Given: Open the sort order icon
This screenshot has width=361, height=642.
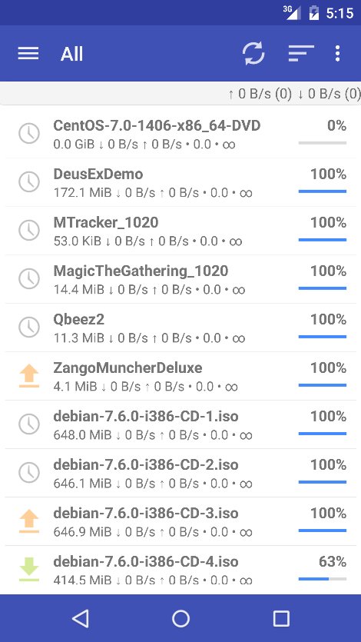Looking at the screenshot, I should click(301, 54).
